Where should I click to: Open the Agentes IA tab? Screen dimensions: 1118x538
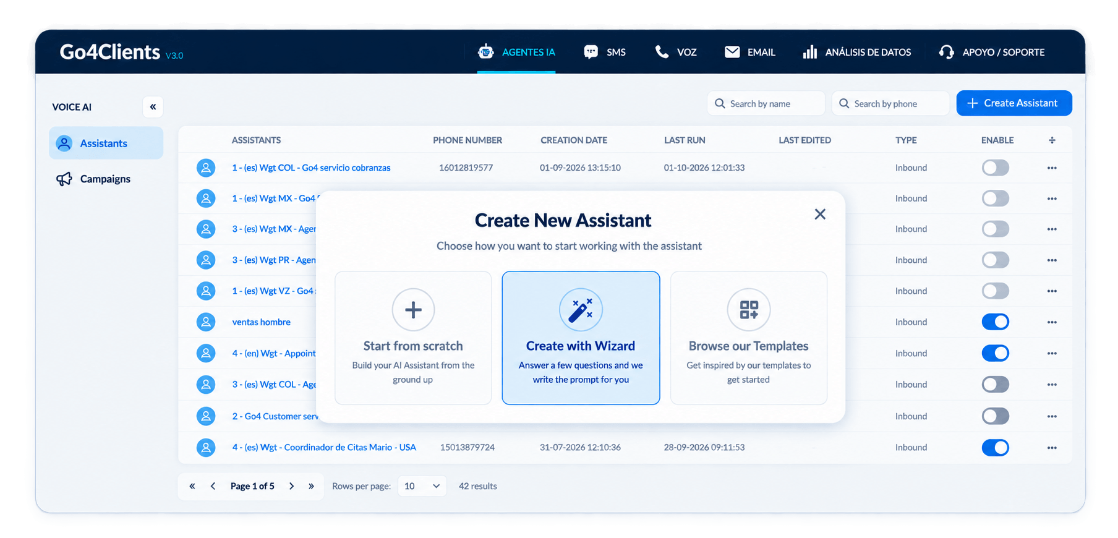(516, 52)
